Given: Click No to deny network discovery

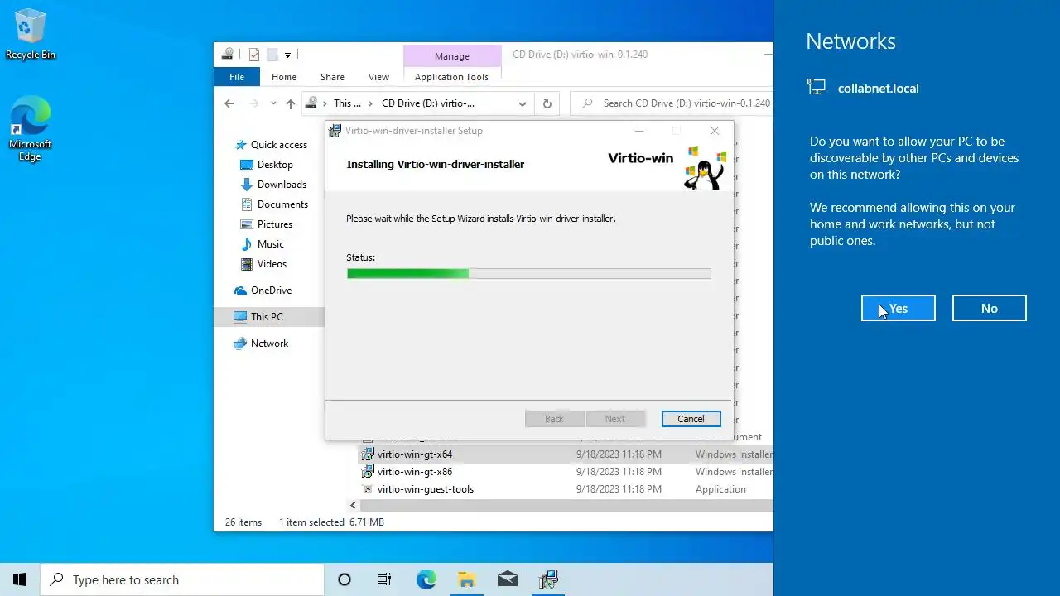Looking at the screenshot, I should pos(990,308).
